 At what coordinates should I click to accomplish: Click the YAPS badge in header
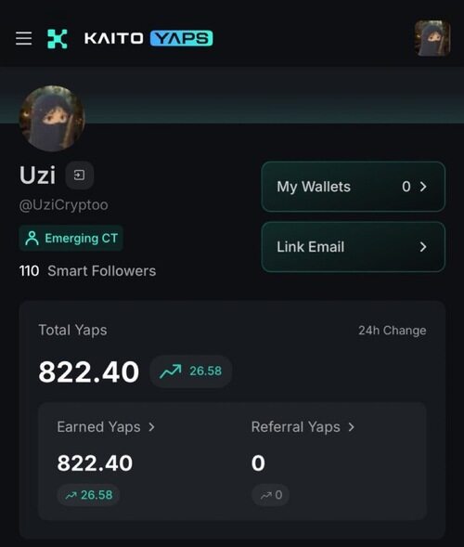coord(181,38)
